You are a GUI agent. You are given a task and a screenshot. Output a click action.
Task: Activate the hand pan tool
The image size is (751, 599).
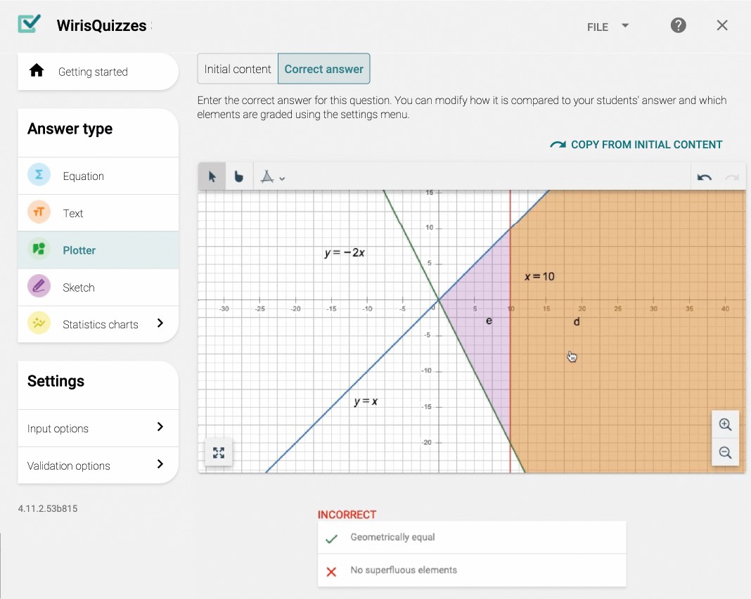(238, 176)
